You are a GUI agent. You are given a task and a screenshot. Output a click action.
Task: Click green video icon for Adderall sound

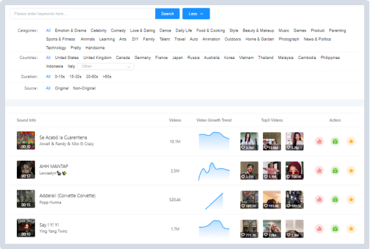335,200
